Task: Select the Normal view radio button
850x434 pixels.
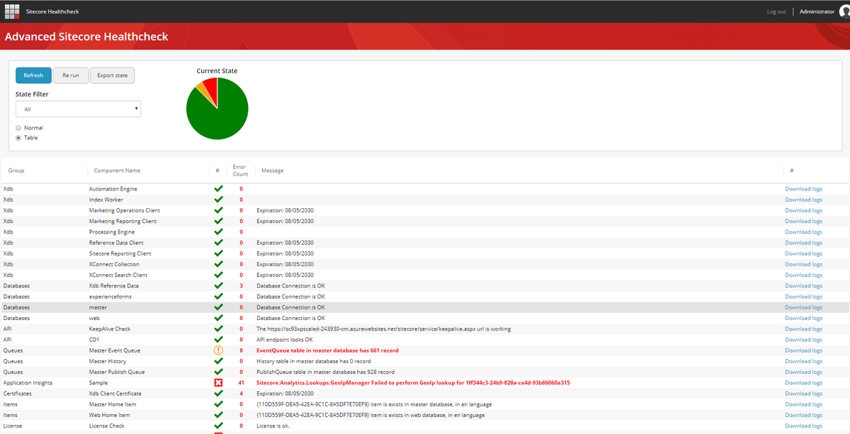Action: 18,128
